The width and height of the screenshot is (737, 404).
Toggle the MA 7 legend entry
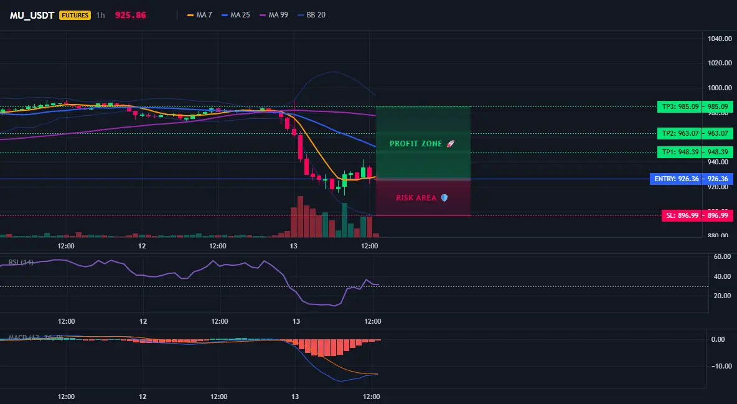click(x=200, y=15)
